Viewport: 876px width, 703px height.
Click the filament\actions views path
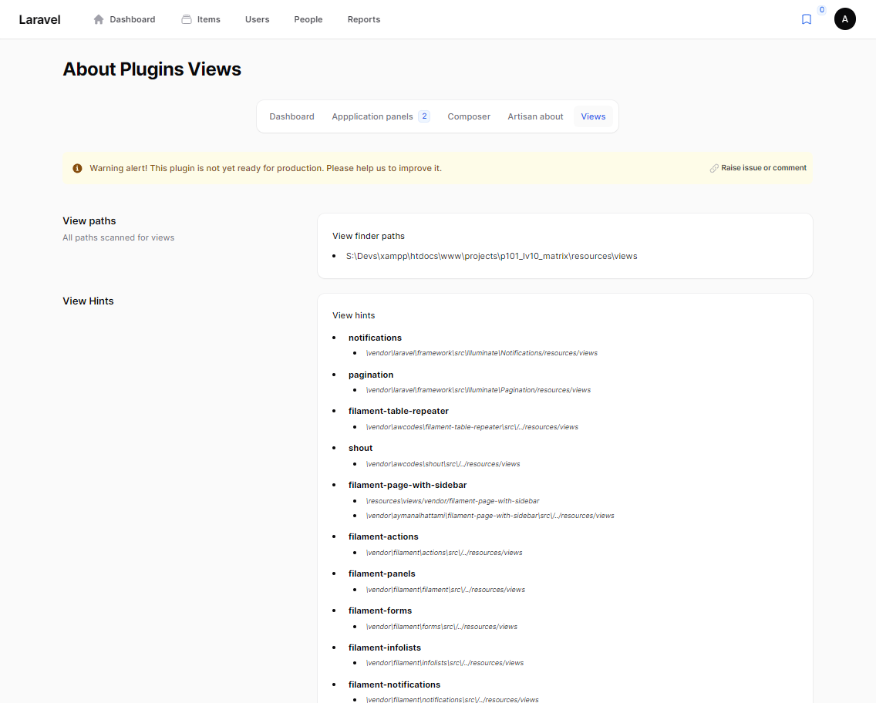(444, 553)
